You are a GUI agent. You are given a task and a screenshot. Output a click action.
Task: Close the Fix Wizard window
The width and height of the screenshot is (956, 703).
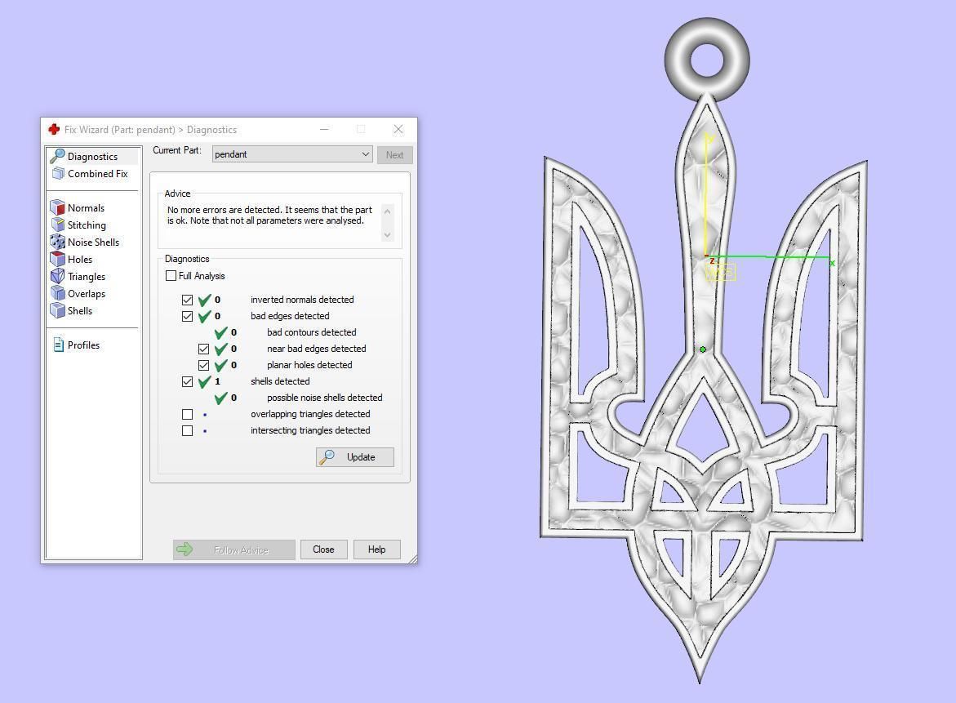(x=398, y=129)
